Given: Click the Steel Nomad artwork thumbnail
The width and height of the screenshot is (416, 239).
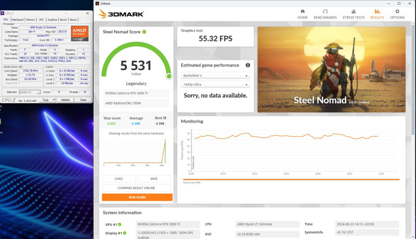Looking at the screenshot, I should click(331, 70).
